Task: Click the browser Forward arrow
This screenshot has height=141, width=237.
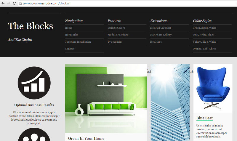Action: pos(9,3)
